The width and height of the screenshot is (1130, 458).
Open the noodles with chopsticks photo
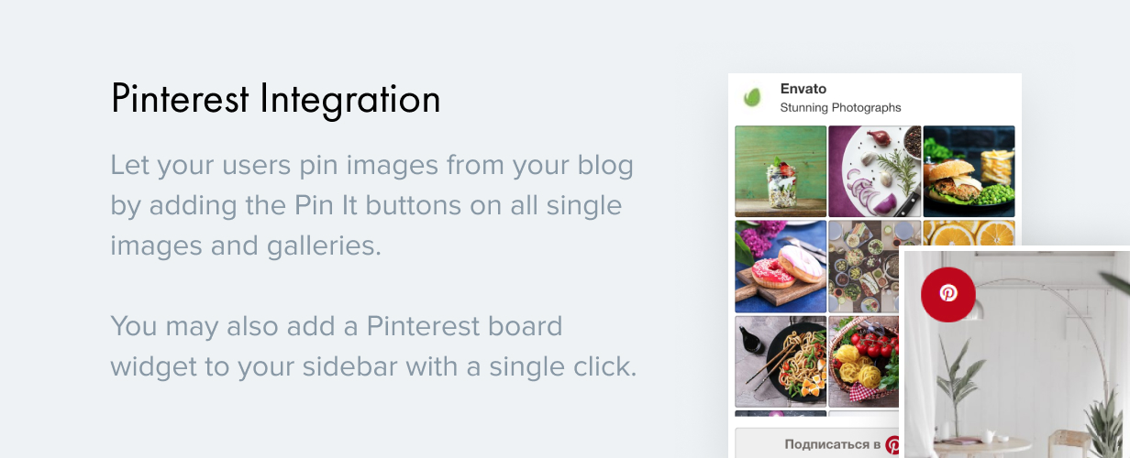point(781,361)
